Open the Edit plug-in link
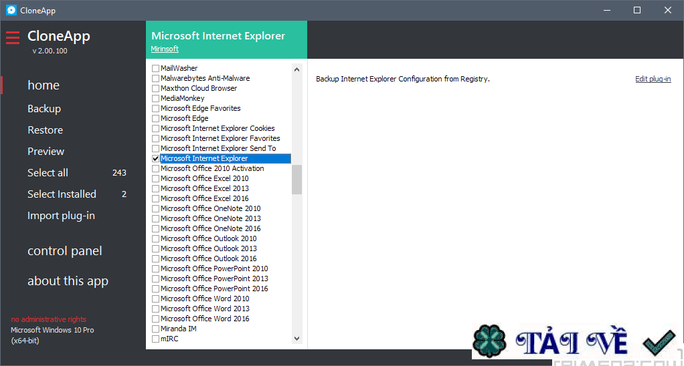The image size is (684, 366). (x=653, y=79)
